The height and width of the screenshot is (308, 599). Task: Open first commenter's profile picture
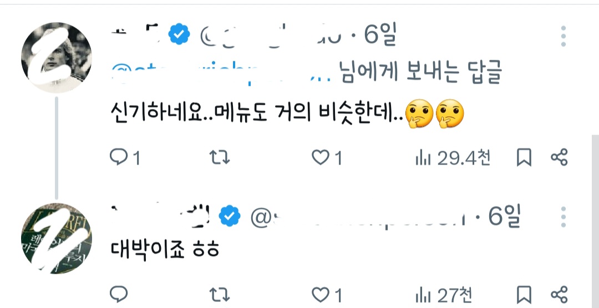57,58
